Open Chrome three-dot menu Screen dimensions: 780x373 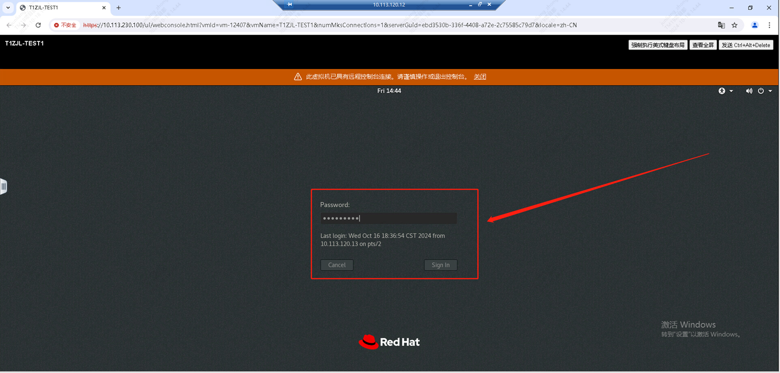pyautogui.click(x=769, y=25)
